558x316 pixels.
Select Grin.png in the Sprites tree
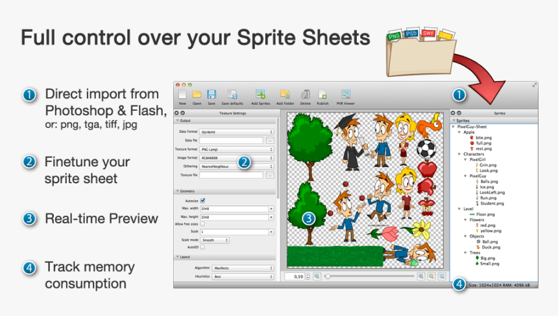[488, 165]
